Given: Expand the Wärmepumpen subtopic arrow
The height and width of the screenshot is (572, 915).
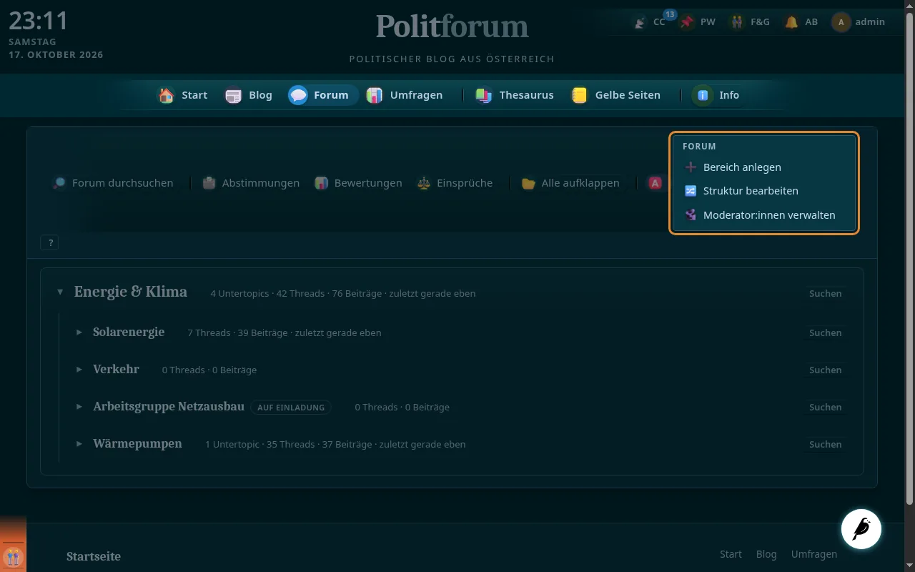Looking at the screenshot, I should coord(79,444).
